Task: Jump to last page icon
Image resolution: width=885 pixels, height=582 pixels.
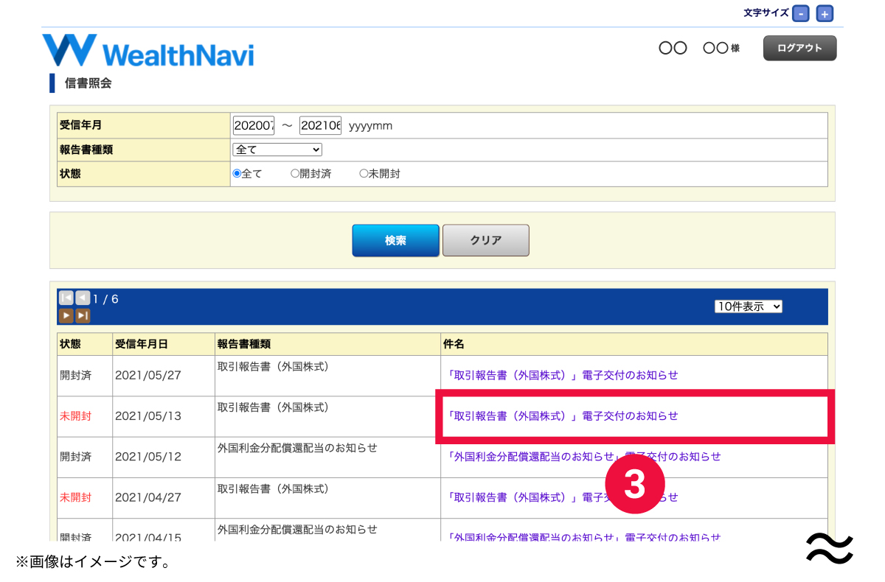Action: coord(83,315)
